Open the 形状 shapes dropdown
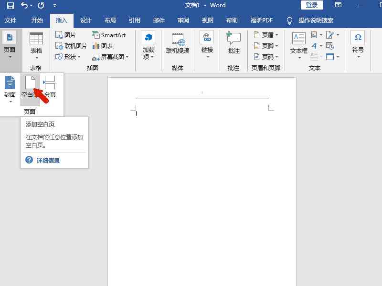The height and width of the screenshot is (286, 382). pos(68,57)
